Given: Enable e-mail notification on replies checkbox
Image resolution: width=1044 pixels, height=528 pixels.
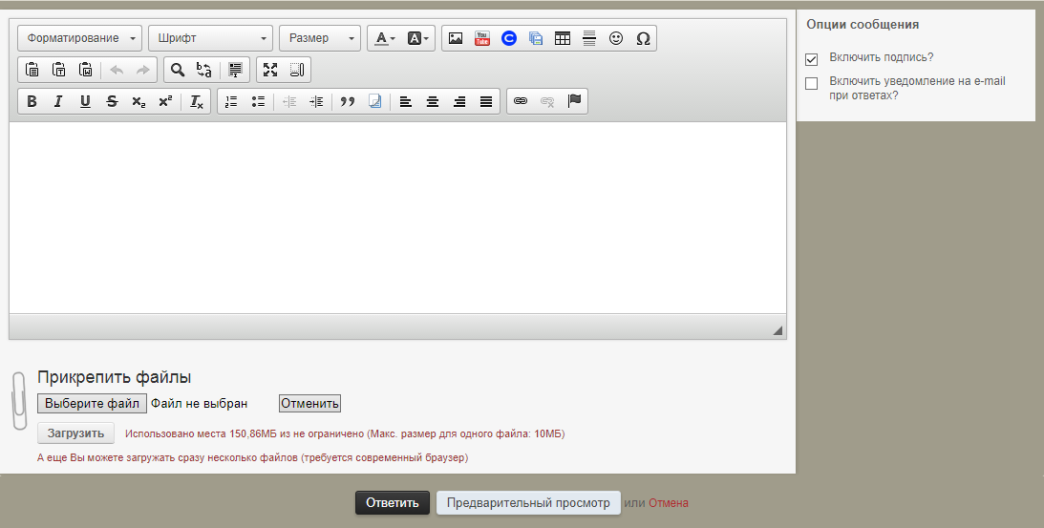Looking at the screenshot, I should pos(812,84).
